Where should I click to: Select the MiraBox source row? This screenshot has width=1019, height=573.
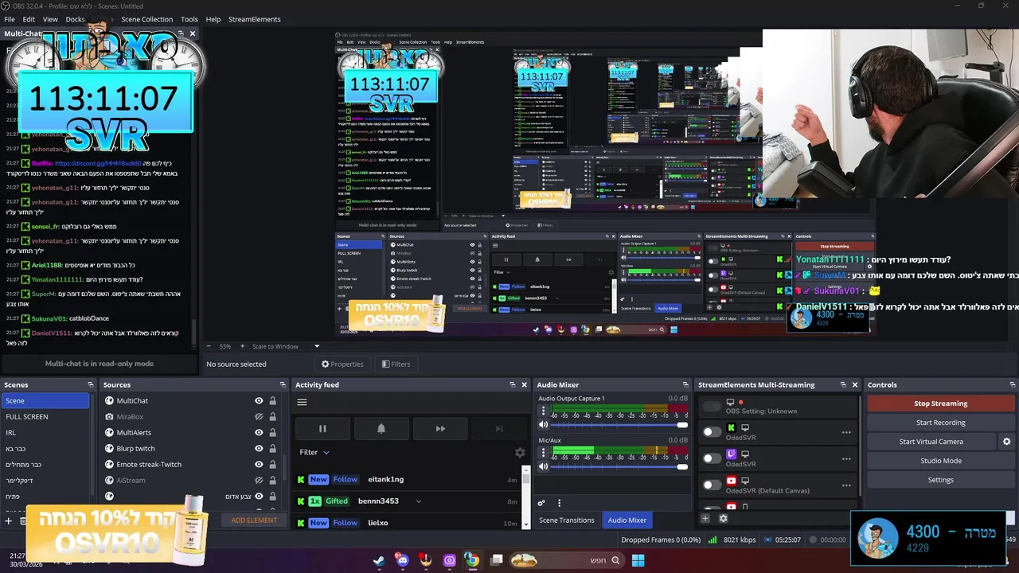[191, 417]
